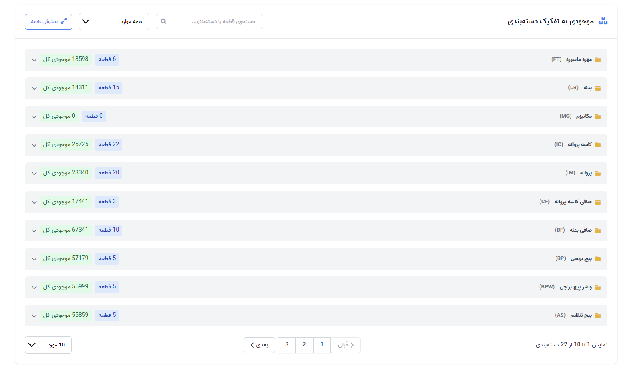622x369 pixels.
Task: Expand the صافی بدنه (BF) row chevron
Action: coord(34,230)
